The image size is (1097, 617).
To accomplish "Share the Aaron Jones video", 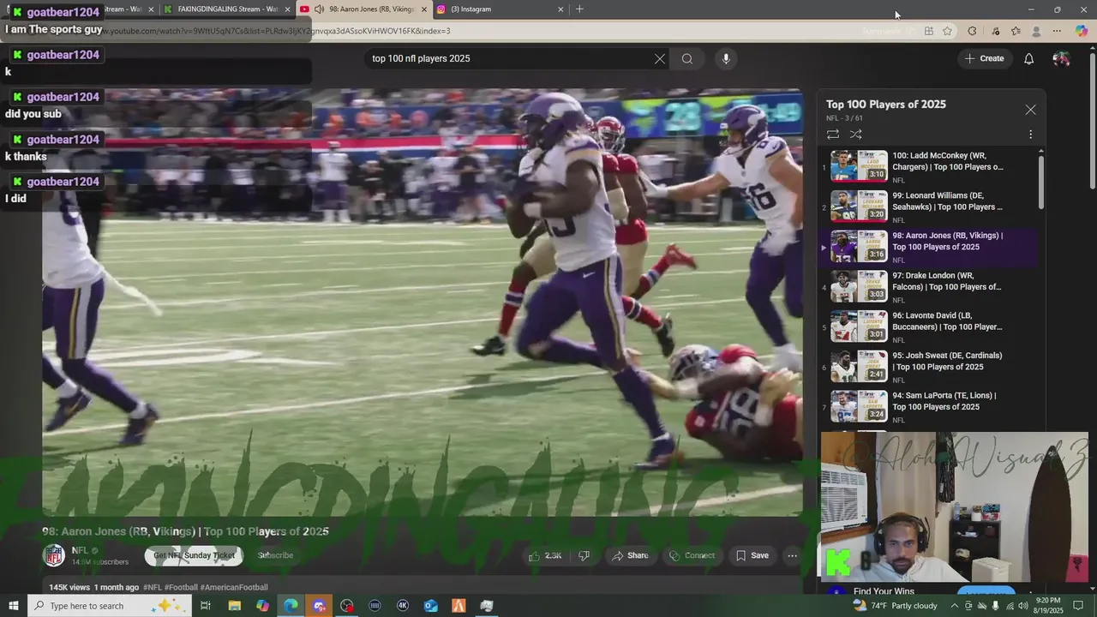I will 630,555.
